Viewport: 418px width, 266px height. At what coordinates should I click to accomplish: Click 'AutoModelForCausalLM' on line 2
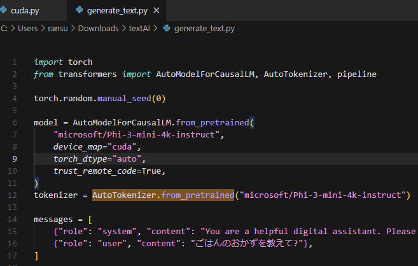point(205,74)
